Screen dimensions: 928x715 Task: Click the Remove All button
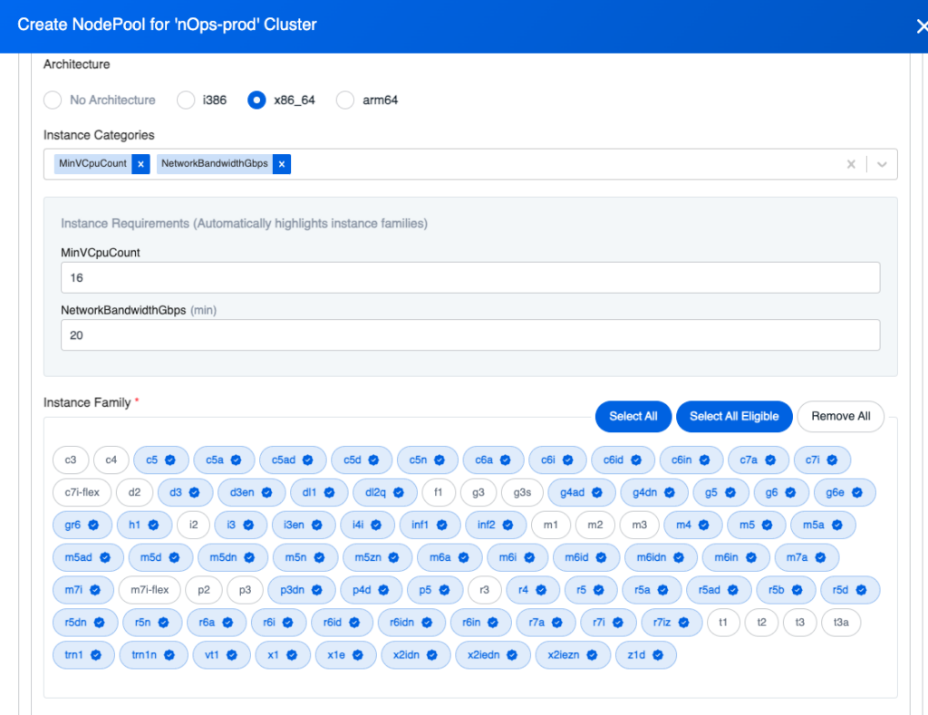point(840,416)
